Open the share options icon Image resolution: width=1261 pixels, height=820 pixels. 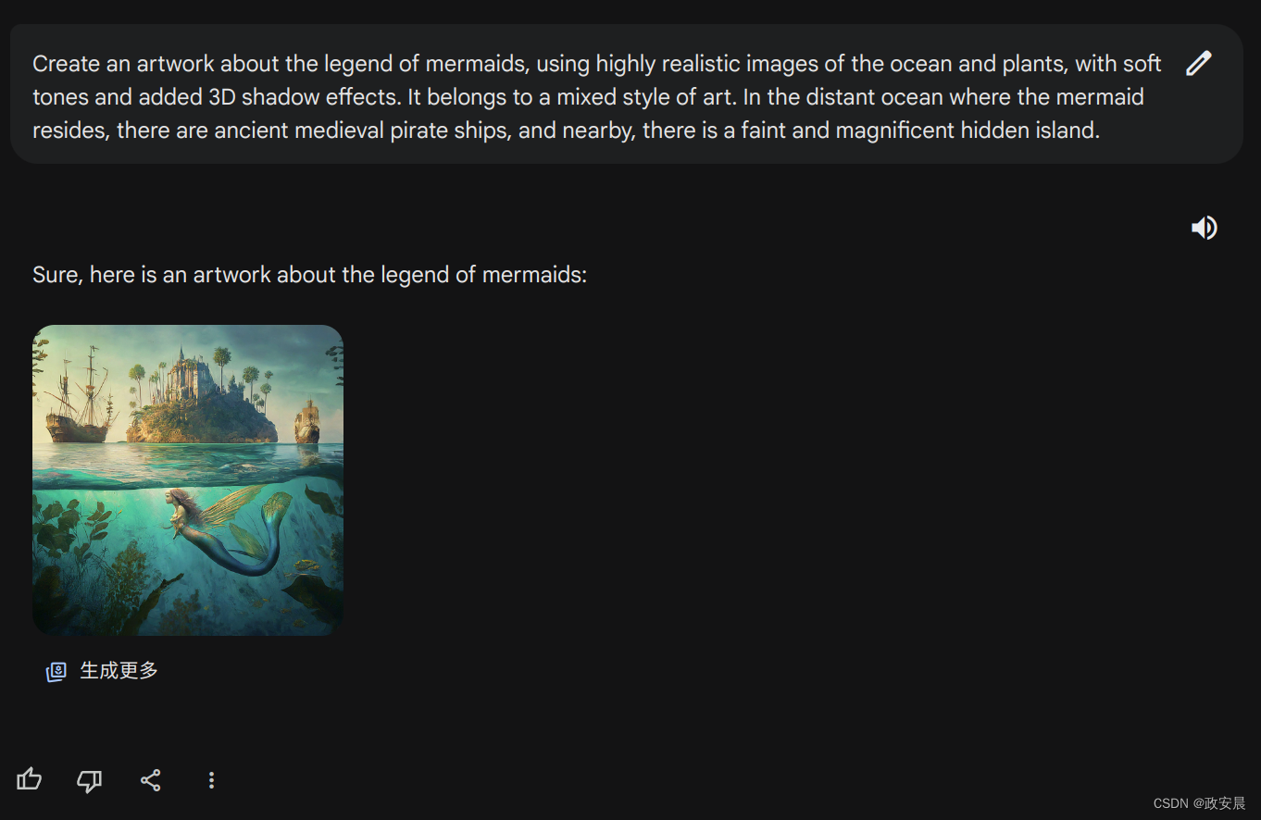pyautogui.click(x=150, y=780)
